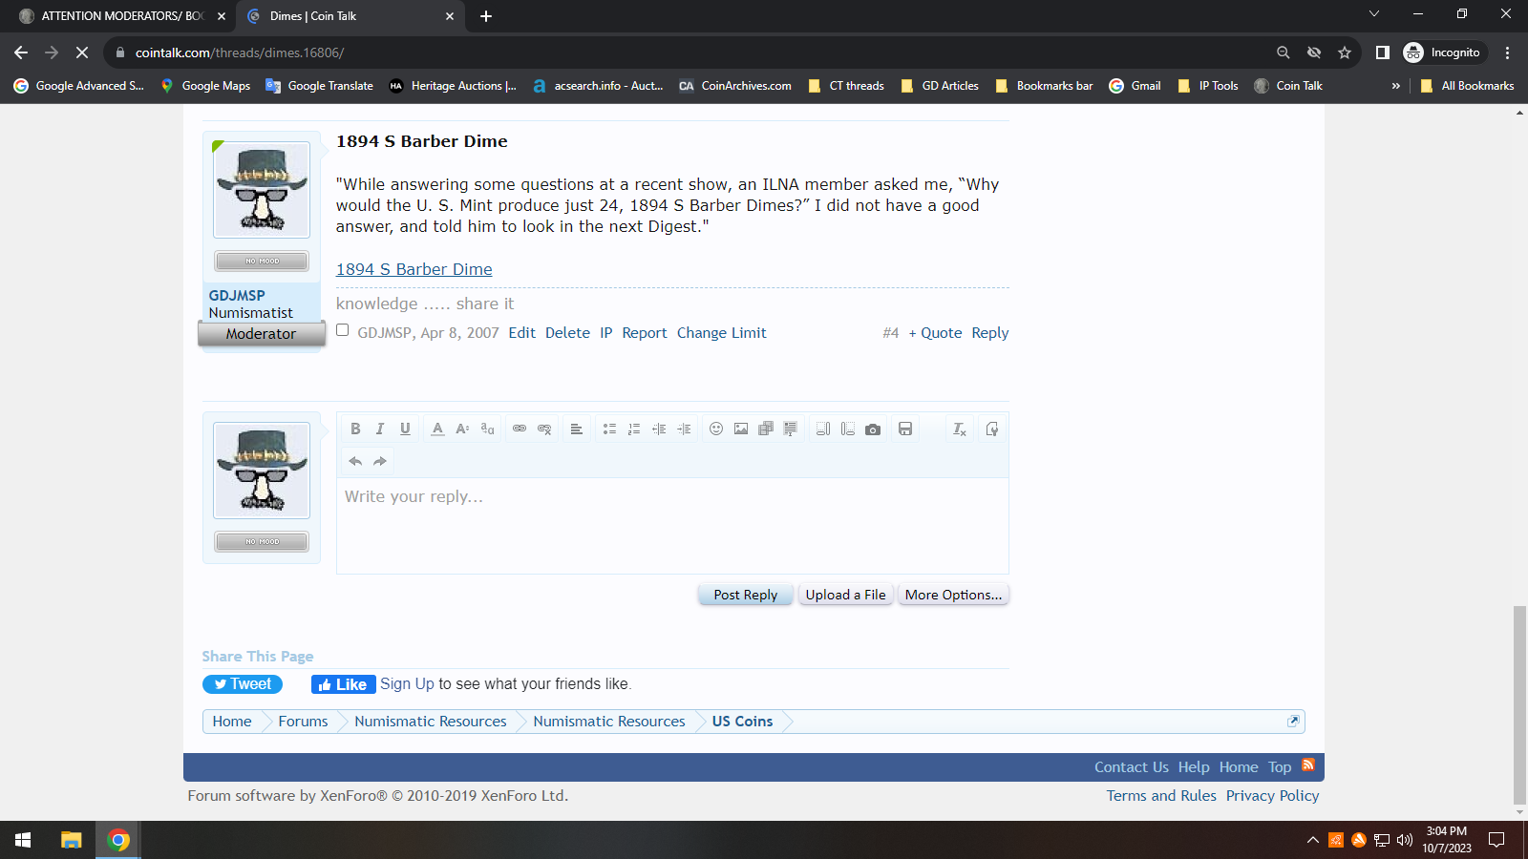This screenshot has width=1528, height=859.
Task: Submit with the Post Reply button
Action: pyautogui.click(x=746, y=595)
